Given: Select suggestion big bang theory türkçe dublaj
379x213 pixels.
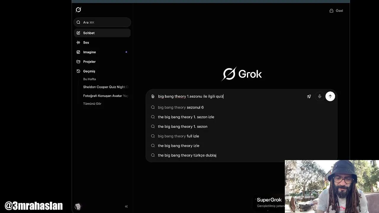Looking at the screenshot, I should [242, 155].
